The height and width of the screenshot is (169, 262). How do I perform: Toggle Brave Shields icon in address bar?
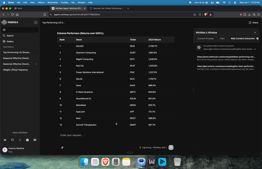pyautogui.click(x=205, y=15)
